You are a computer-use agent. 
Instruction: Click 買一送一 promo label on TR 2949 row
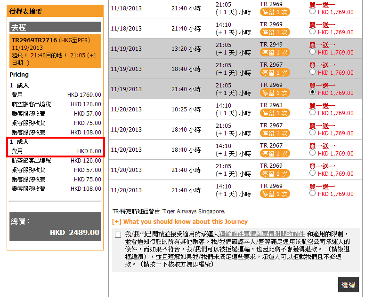click(322, 45)
